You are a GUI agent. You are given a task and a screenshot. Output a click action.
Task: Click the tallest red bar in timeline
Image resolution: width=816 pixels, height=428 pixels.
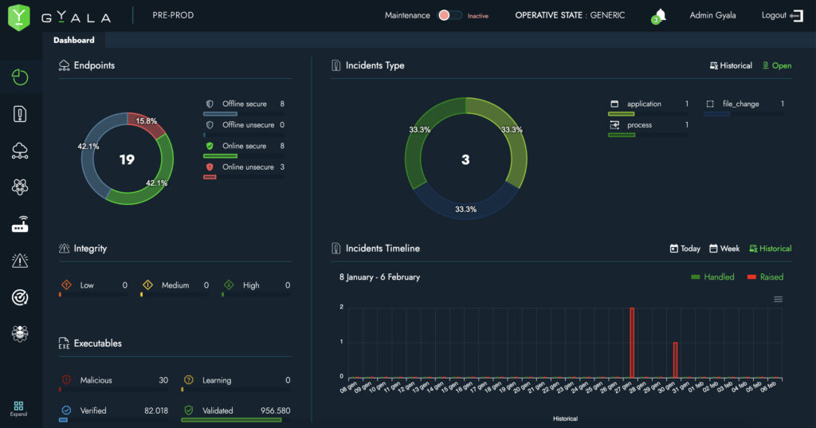click(x=632, y=342)
